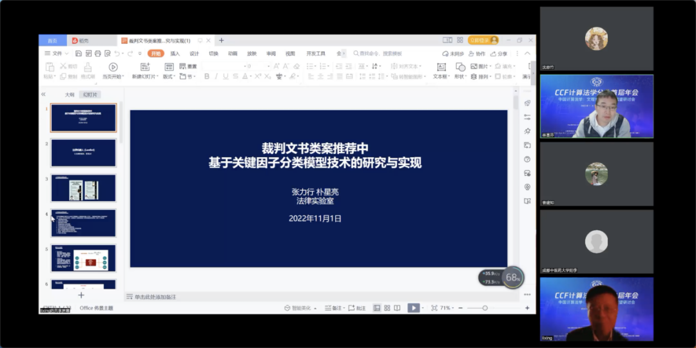Image resolution: width=696 pixels, height=348 pixels.
Task: Open the 版式 layout dropdown
Action: tap(169, 76)
